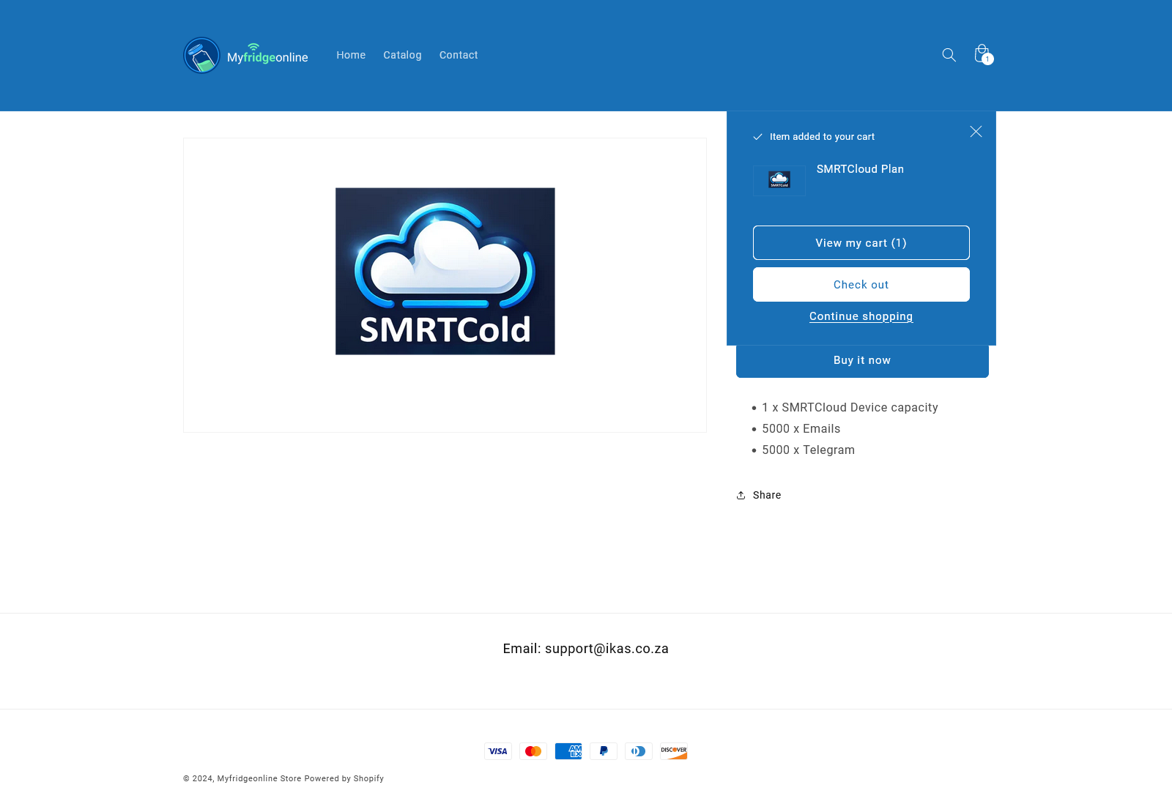Open the search icon in header
Image resolution: width=1172 pixels, height=812 pixels.
point(949,55)
